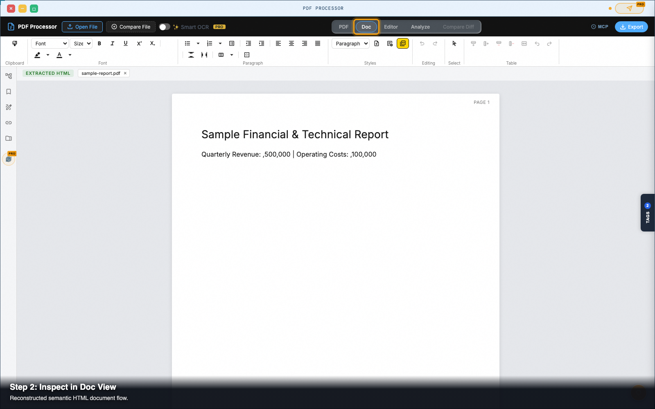Open the structure tree sidebar icon
655x409 pixels.
click(9, 76)
